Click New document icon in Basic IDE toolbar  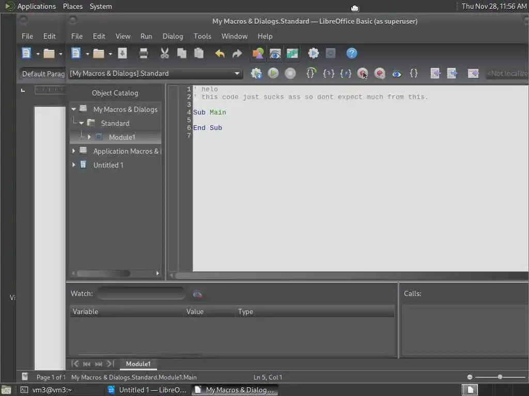point(76,53)
